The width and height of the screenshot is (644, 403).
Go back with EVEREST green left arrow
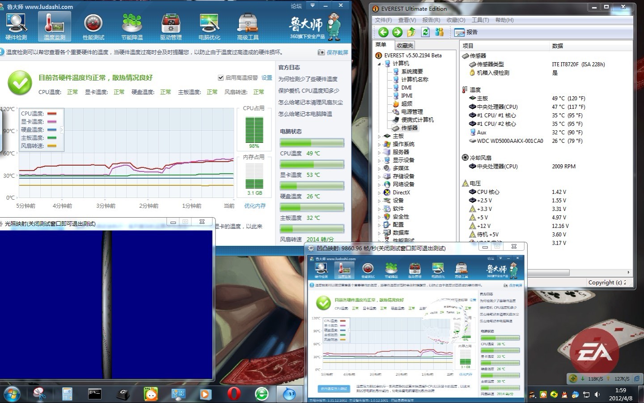point(383,32)
